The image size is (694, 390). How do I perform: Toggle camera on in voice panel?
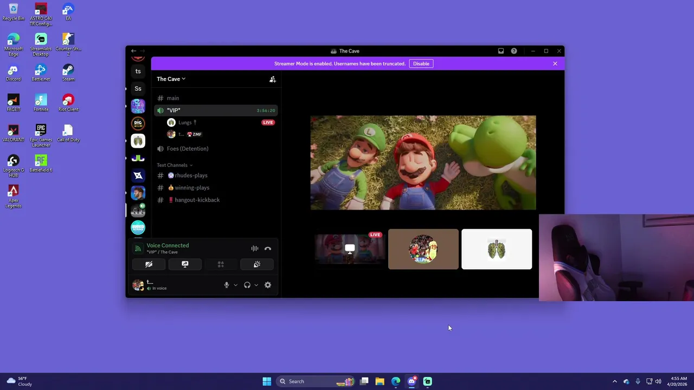pos(149,264)
